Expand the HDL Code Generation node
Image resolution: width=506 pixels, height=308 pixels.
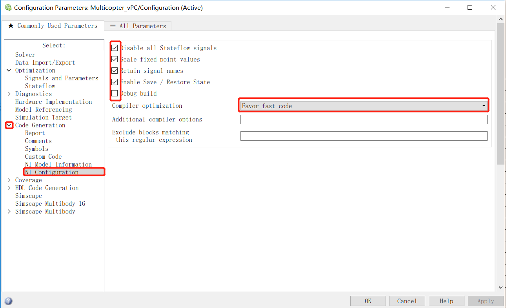tap(9, 188)
